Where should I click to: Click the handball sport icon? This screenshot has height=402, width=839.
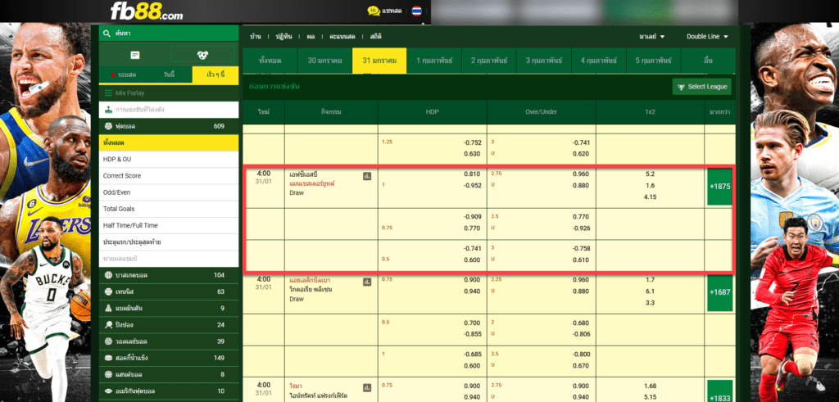(109, 375)
